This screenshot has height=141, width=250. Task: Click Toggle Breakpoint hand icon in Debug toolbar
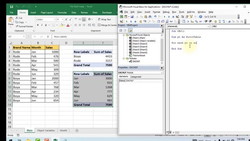(x=141, y=22)
